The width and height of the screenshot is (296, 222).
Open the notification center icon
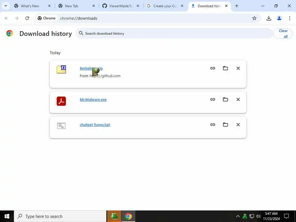click(x=286, y=216)
